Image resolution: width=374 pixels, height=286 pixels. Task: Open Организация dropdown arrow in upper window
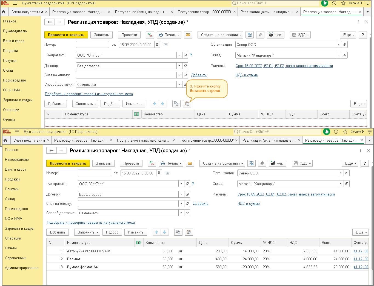coord(339,45)
